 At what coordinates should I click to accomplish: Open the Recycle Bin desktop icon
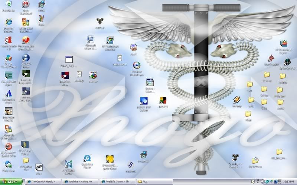pos(8,4)
